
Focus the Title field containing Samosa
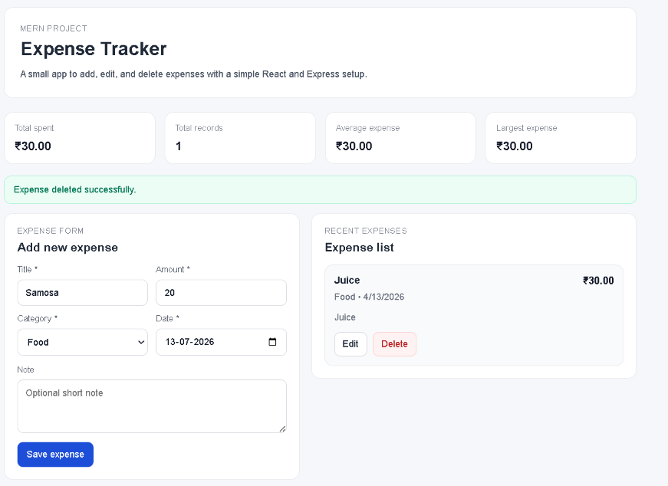[83, 293]
